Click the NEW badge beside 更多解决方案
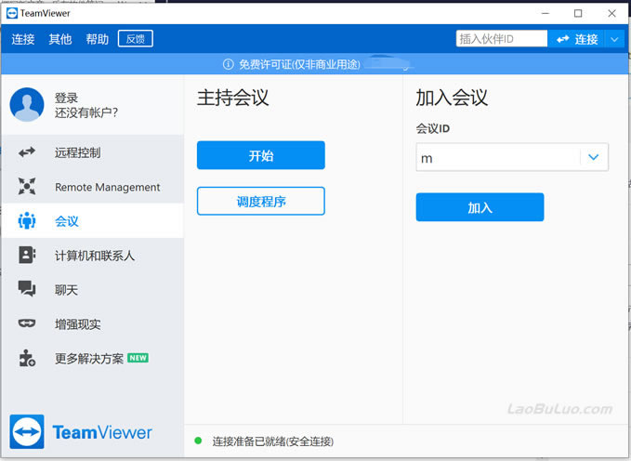The width and height of the screenshot is (631, 461). coord(138,358)
